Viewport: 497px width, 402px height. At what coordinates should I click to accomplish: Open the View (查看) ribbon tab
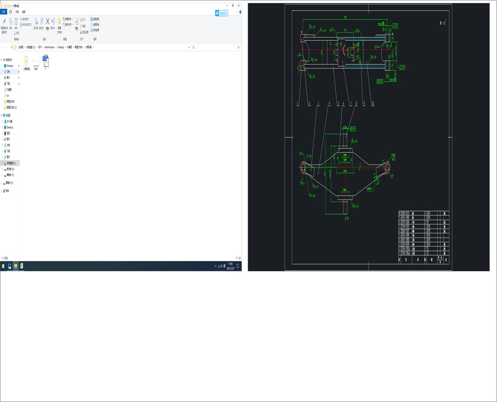24,12
